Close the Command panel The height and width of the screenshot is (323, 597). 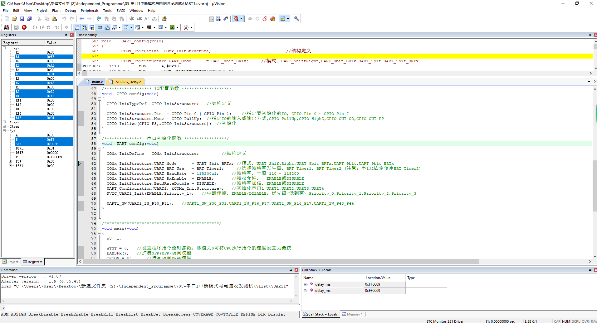[296, 270]
